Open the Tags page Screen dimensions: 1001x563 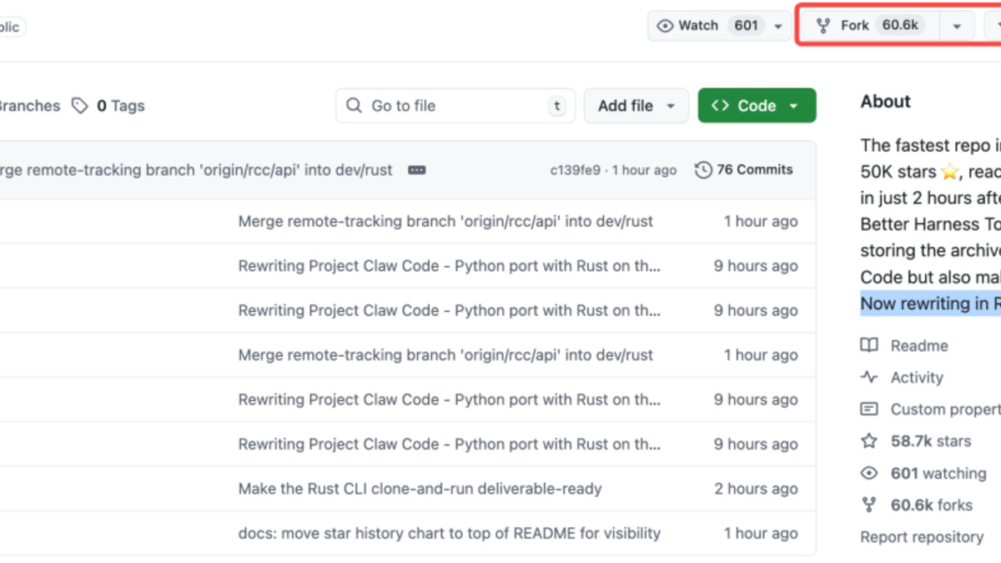coord(120,106)
